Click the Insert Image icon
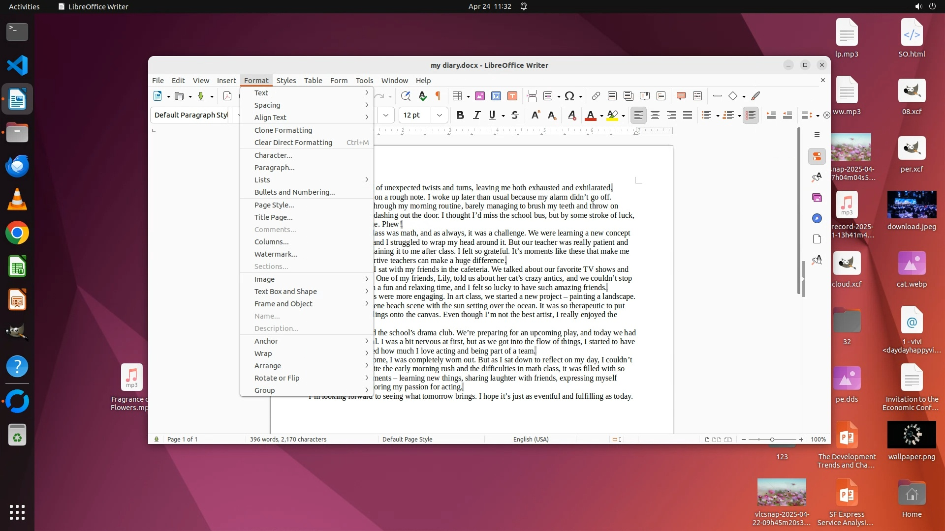945x531 pixels. [479, 96]
